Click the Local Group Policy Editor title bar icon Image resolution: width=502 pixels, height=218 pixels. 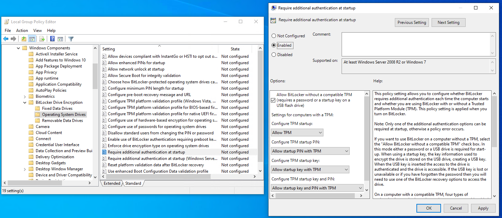pyautogui.click(x=6, y=22)
